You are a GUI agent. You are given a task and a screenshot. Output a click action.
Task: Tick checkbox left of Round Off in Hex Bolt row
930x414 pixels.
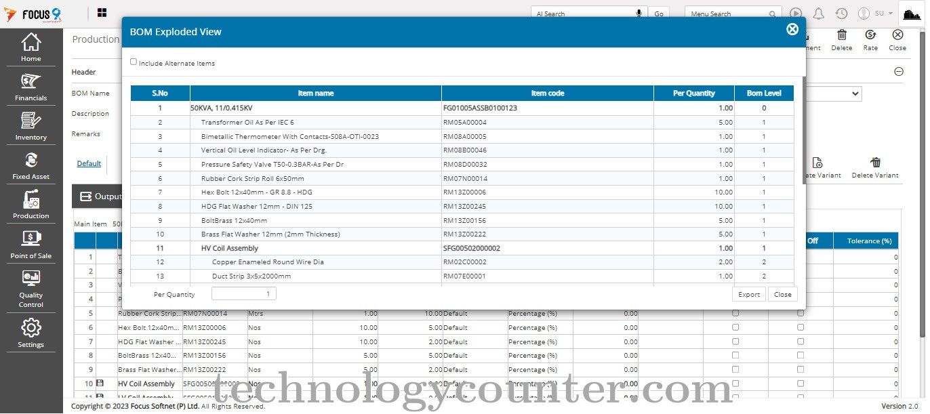tap(735, 327)
